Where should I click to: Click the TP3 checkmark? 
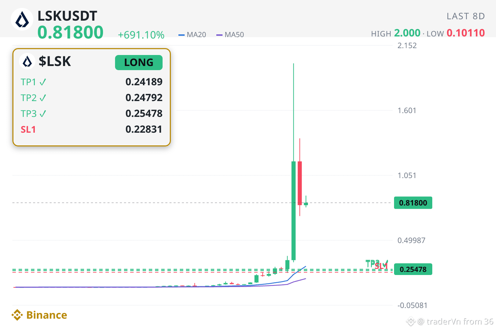point(43,114)
